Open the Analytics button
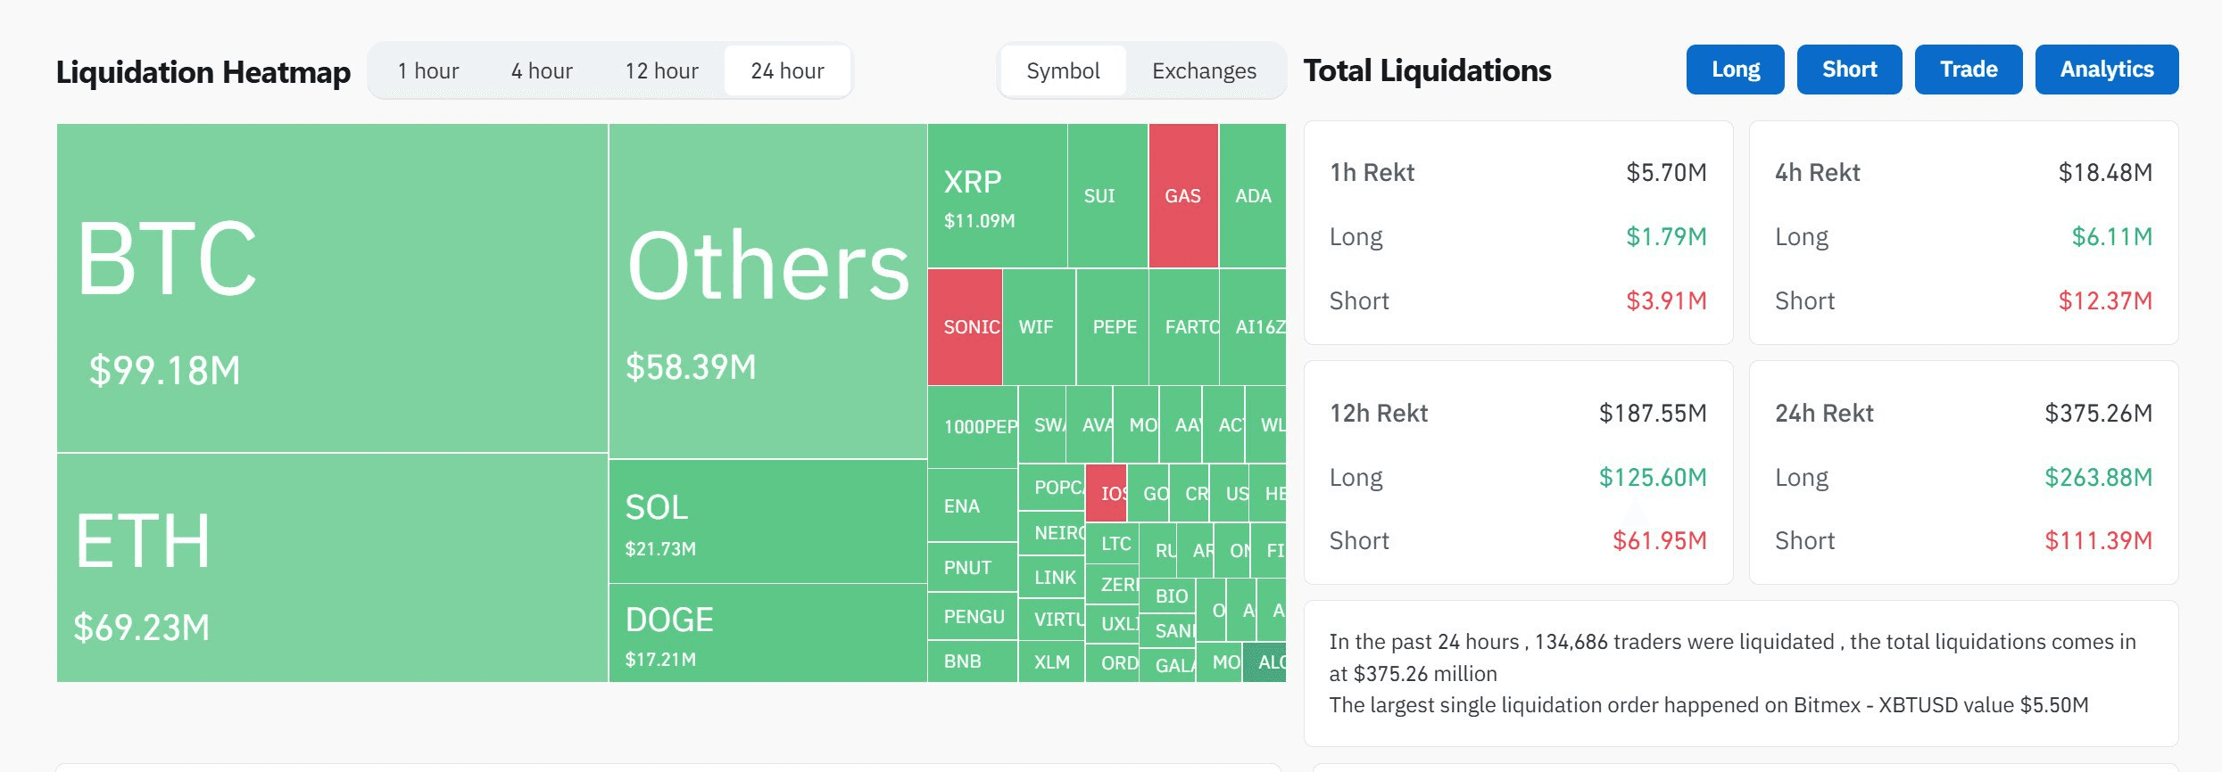 [x=2107, y=70]
